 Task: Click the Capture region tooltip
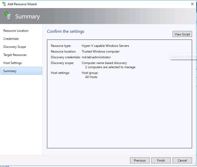pyautogui.click(x=183, y=56)
